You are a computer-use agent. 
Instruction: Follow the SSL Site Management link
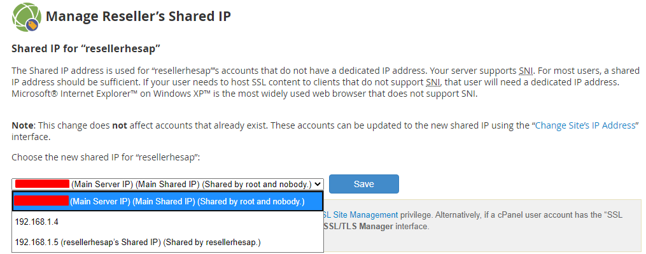(360, 215)
